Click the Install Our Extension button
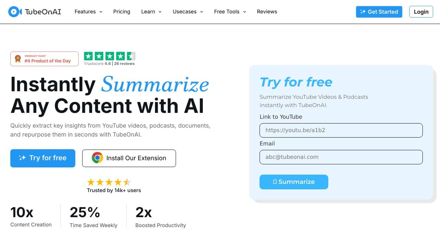 129,158
